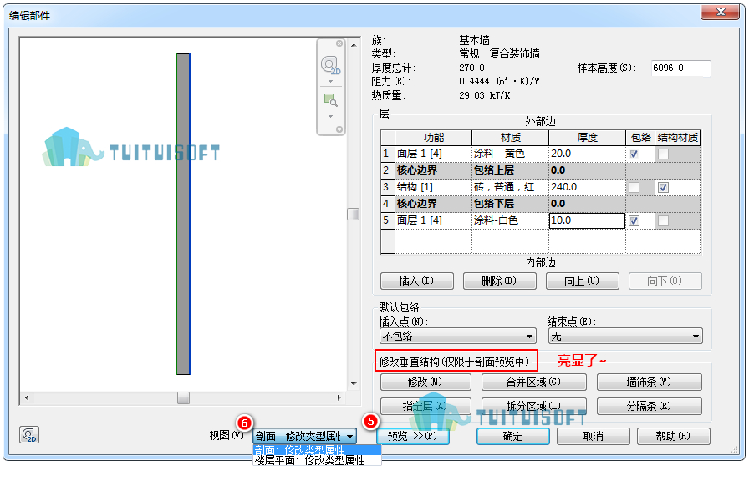
Task: Expand the zoom tool options arrow
Action: pyautogui.click(x=330, y=116)
